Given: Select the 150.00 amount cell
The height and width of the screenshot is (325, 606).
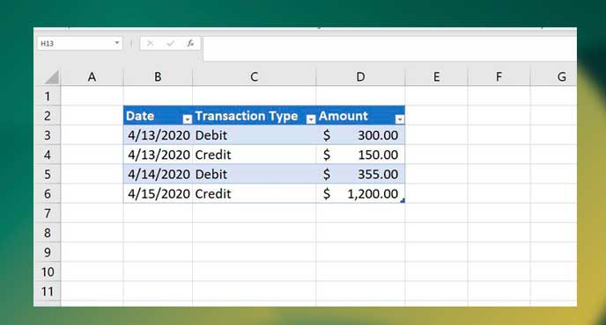Looking at the screenshot, I should (360, 155).
